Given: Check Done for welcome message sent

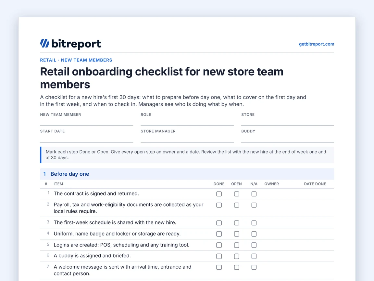Looking at the screenshot, I should pos(219,267).
